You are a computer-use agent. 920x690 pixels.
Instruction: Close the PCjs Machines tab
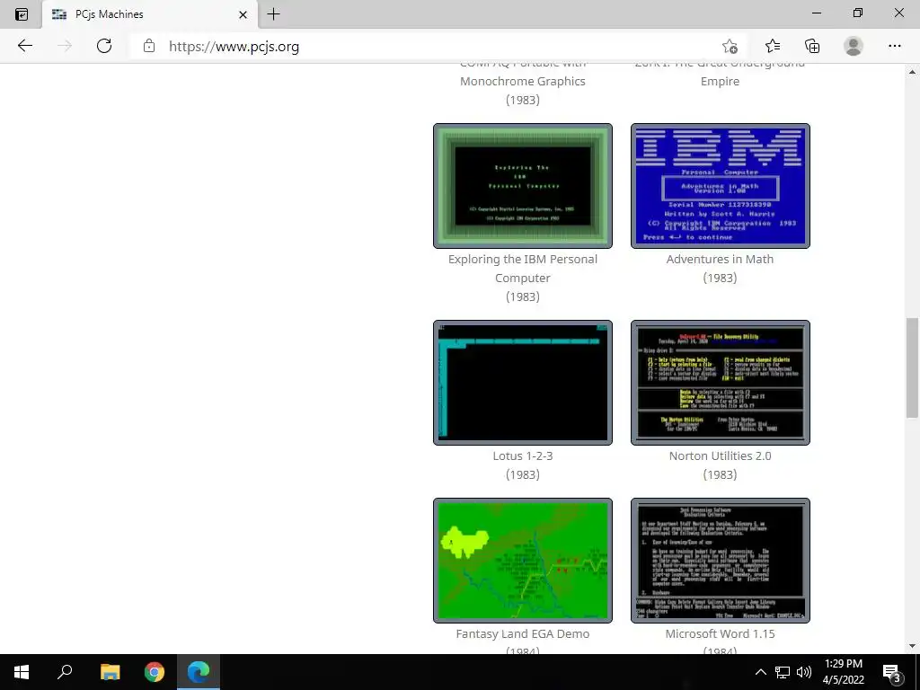[243, 14]
